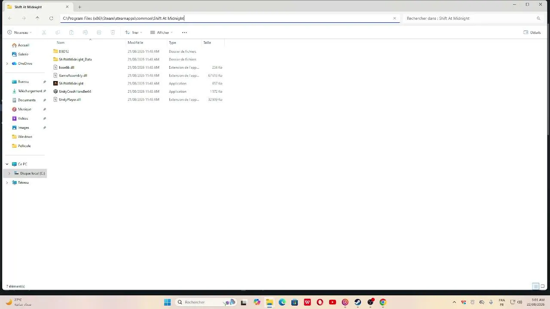The image size is (550, 309).
Task: Open the Windows folder in the sidebar
Action: tap(25, 137)
